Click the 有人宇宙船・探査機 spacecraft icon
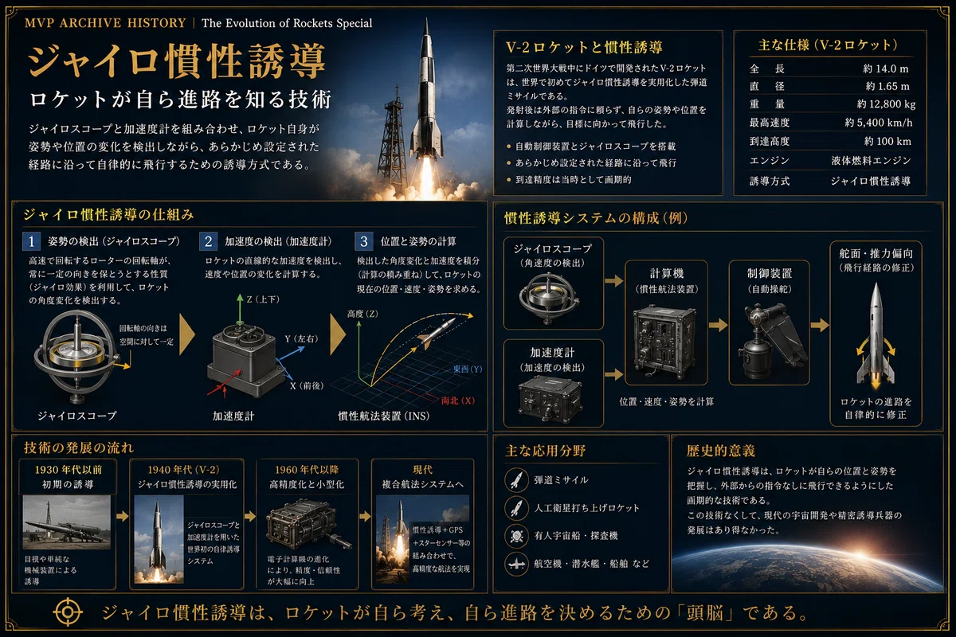Viewport: 956px width, 637px height. pyautogui.click(x=515, y=535)
